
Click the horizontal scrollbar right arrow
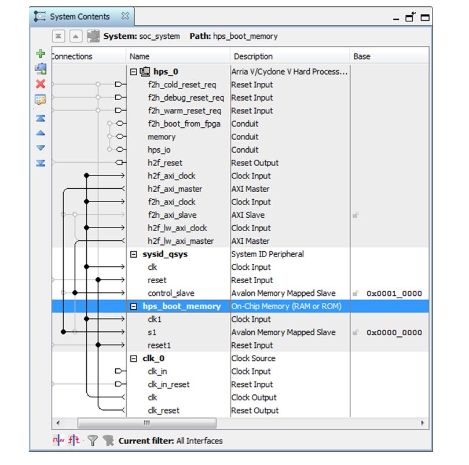point(422,423)
